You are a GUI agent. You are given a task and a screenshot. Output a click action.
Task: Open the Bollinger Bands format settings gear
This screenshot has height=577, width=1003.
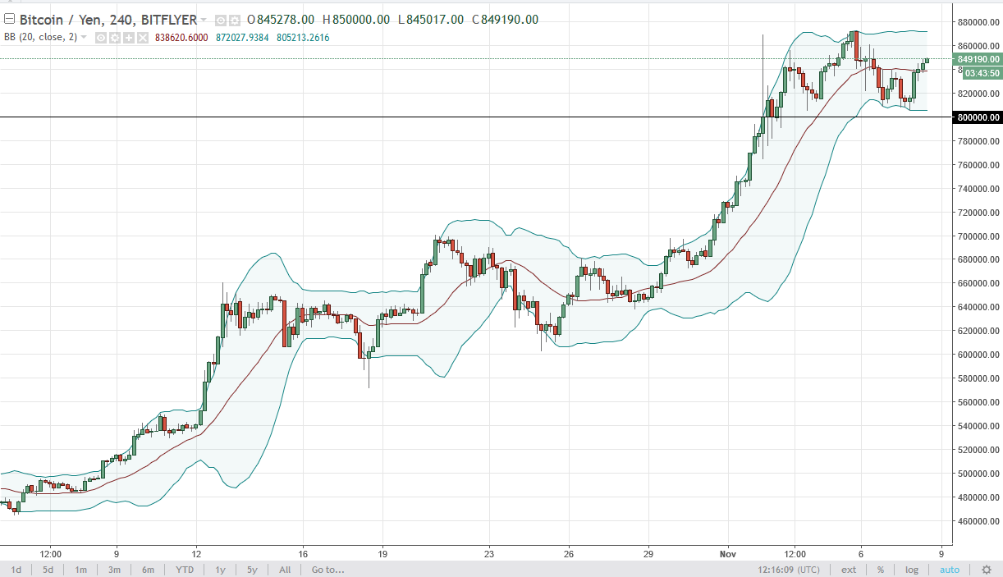point(115,38)
